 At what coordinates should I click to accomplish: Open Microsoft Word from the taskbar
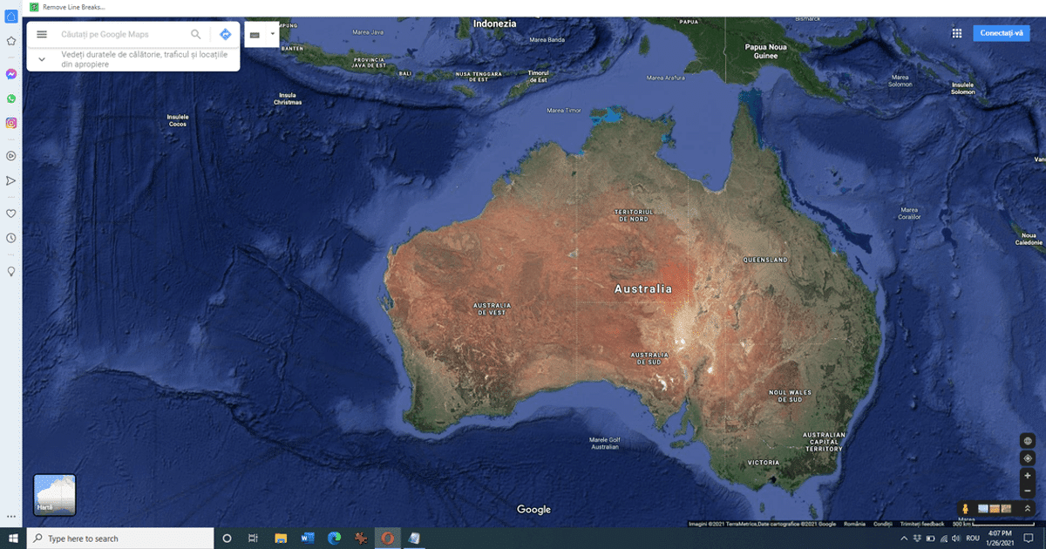coord(307,539)
